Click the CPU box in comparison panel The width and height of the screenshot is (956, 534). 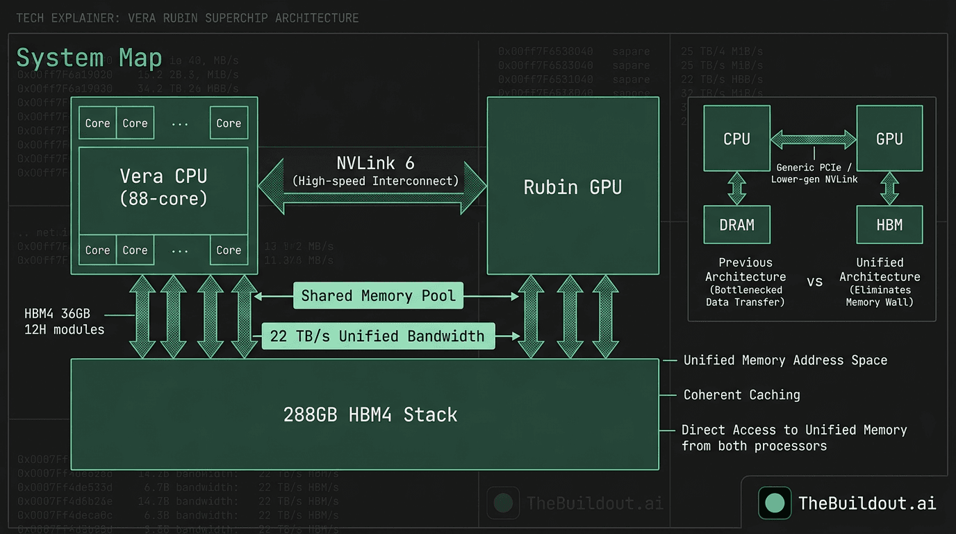[736, 138]
